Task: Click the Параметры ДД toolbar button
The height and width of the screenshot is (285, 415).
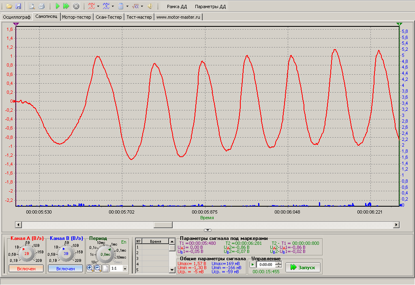Action: coord(210,6)
